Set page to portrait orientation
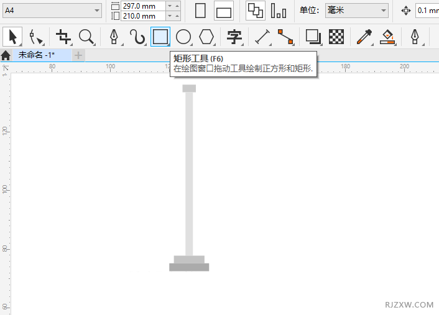This screenshot has width=439, height=315. coord(200,11)
